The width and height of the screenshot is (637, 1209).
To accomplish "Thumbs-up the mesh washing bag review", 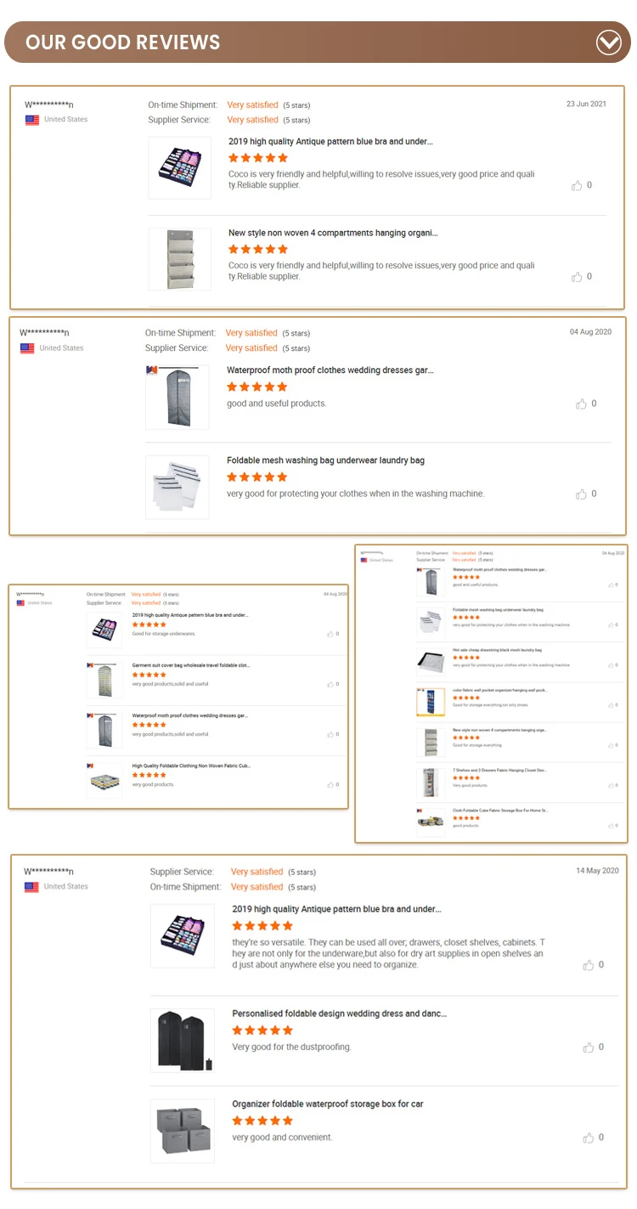I will click(582, 494).
